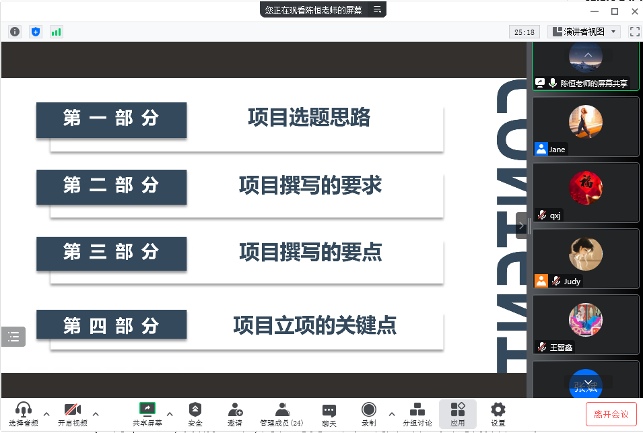Click the 分组讨论 breakout rooms icon
The image size is (643, 433).
point(417,409)
